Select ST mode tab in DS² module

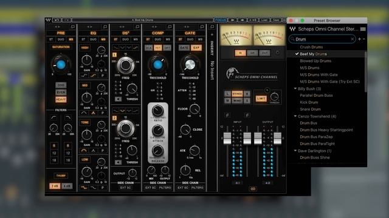115,39
